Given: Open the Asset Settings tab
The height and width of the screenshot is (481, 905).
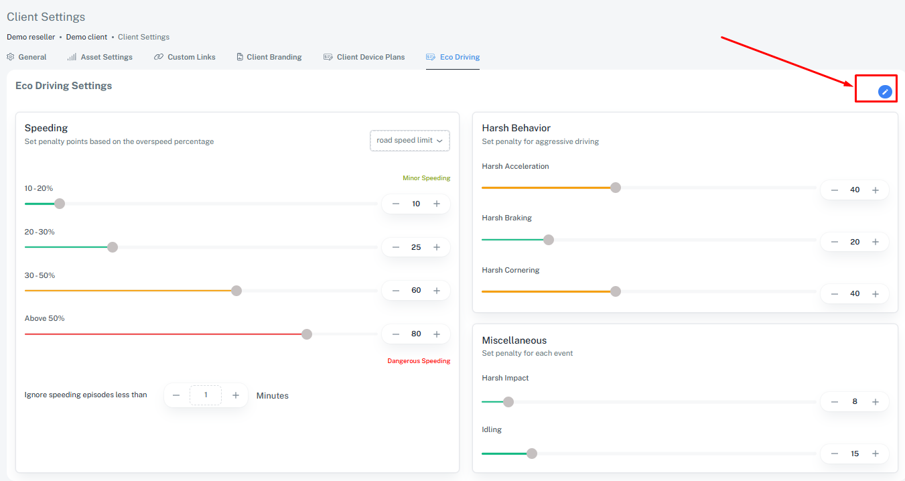Looking at the screenshot, I should tap(100, 57).
